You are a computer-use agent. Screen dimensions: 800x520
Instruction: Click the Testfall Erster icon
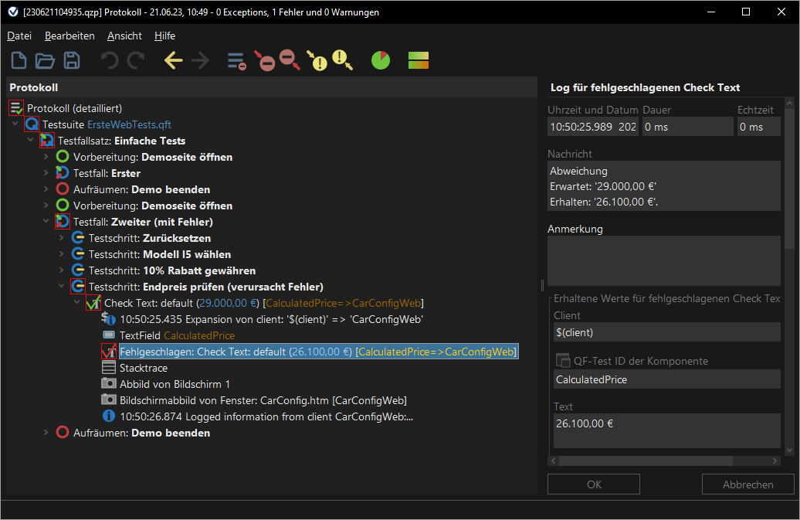(x=63, y=173)
